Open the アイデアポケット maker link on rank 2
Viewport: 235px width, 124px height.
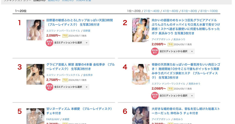click(x=161, y=39)
